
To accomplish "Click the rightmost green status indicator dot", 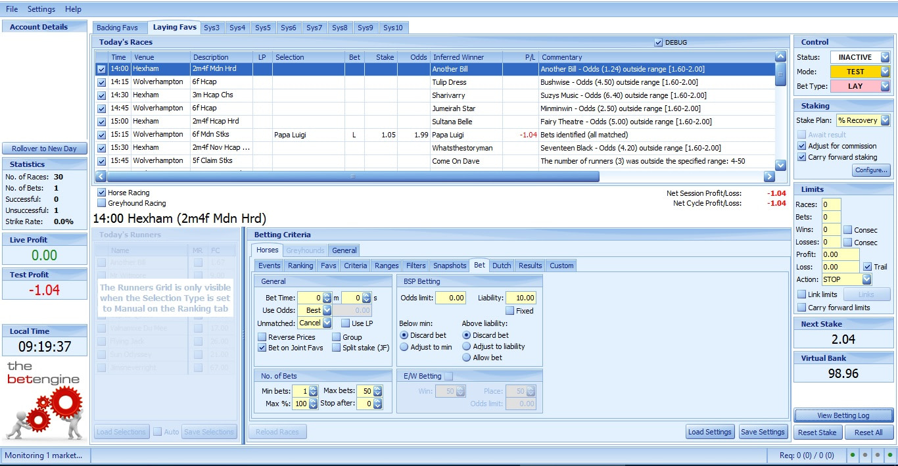I will click(x=889, y=455).
